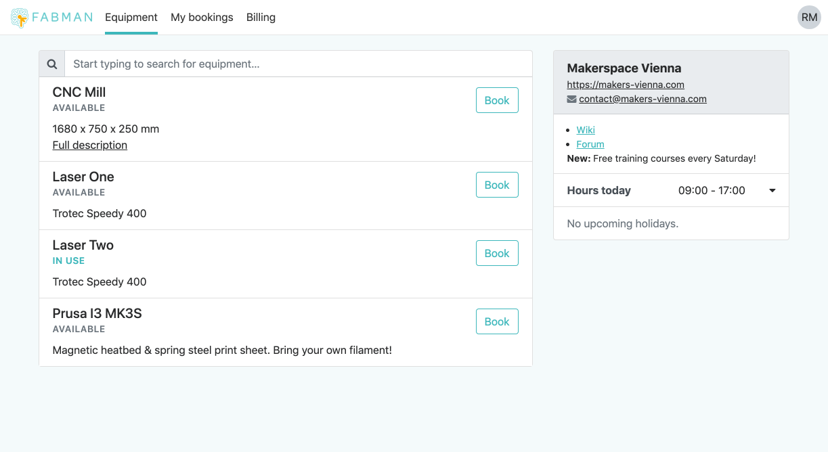Click Trotec Speedy 400 under Laser One
This screenshot has height=452, width=828.
point(100,213)
